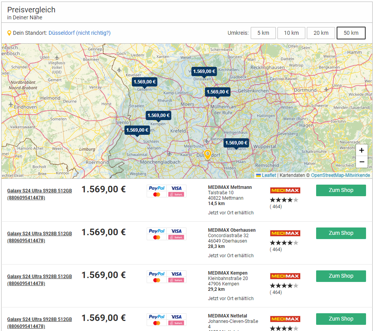The width and height of the screenshot is (373, 331).
Task: Click star rating of MEDIMAX Kempen
Action: (x=284, y=285)
